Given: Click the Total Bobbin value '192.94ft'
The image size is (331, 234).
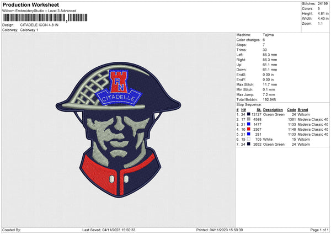Looking at the screenshot, I should [x=269, y=99].
